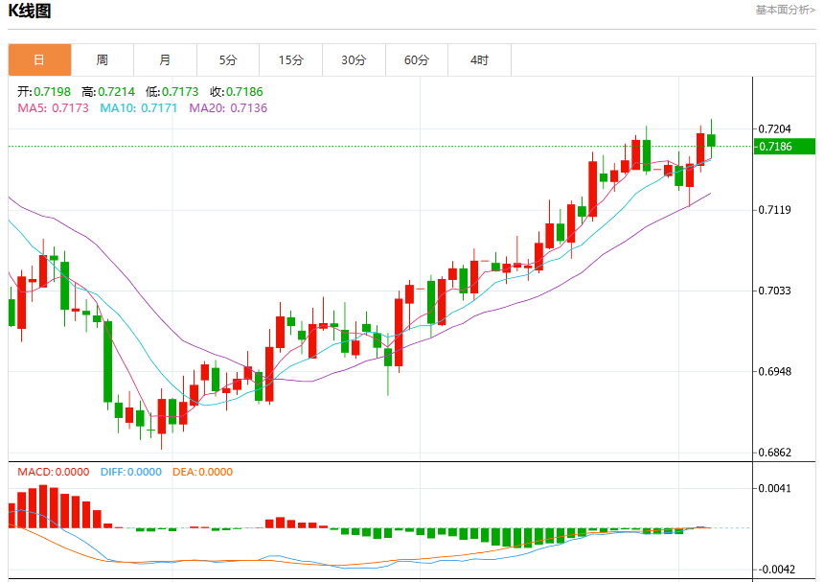This screenshot has width=824, height=582.
Task: Click the K线图 chart title
Action: click(30, 12)
